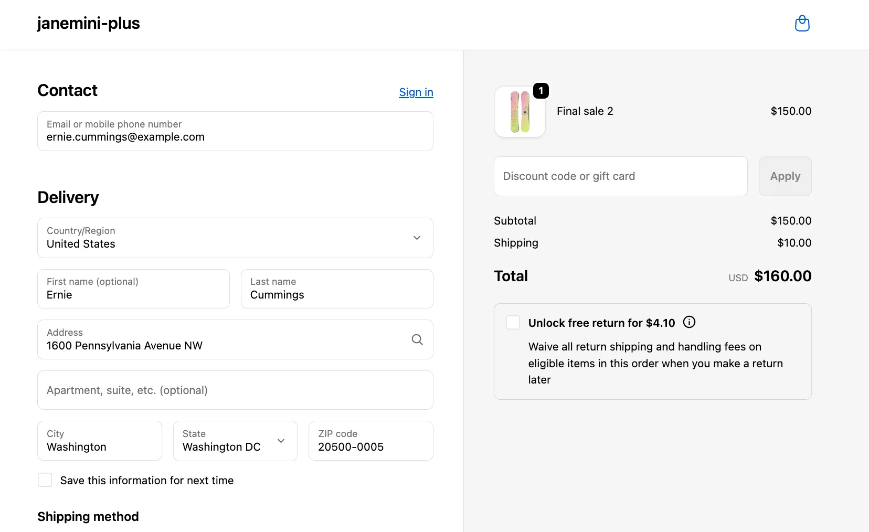
Task: Click the Final sale 2 snowboard thumbnail
Action: pos(520,112)
